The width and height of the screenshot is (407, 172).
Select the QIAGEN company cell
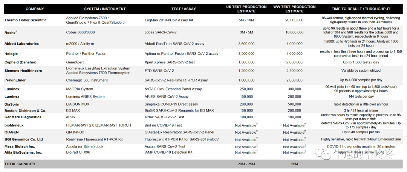coord(12,132)
